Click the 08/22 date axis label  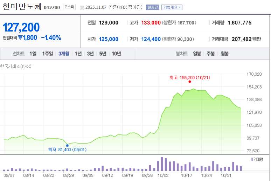click(x=49, y=176)
